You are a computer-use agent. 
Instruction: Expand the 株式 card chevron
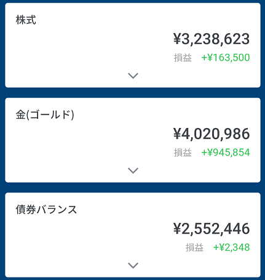coord(133,76)
